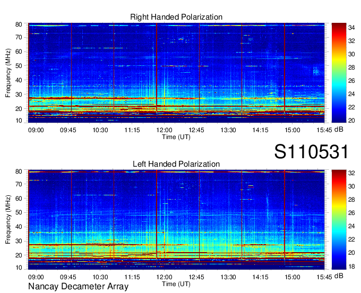The height and width of the screenshot is (293, 361).
Task: Select 11:15 time tick on Right Handed plot
Action: tap(132, 130)
